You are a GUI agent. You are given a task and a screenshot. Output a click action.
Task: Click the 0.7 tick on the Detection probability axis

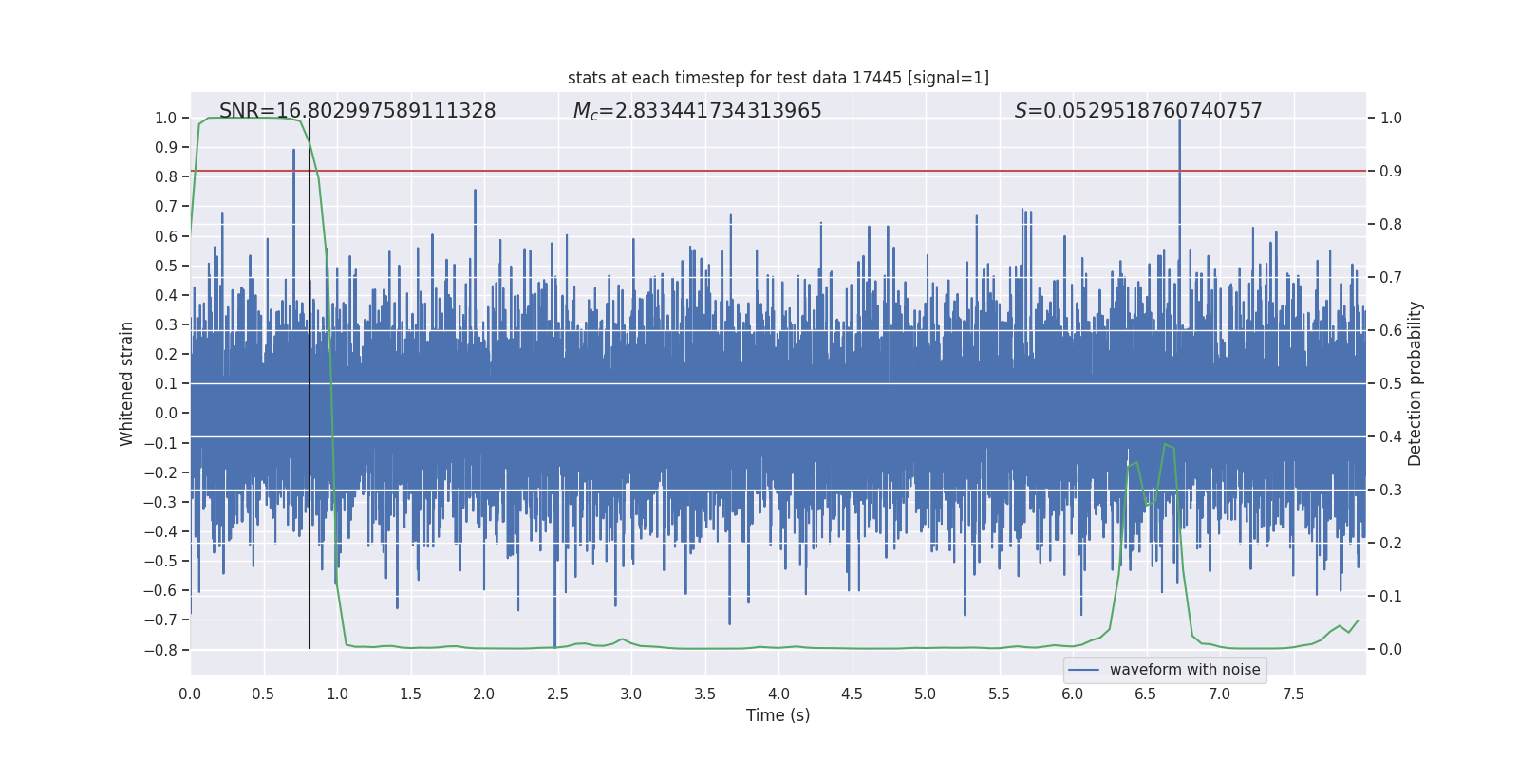pos(1391,277)
